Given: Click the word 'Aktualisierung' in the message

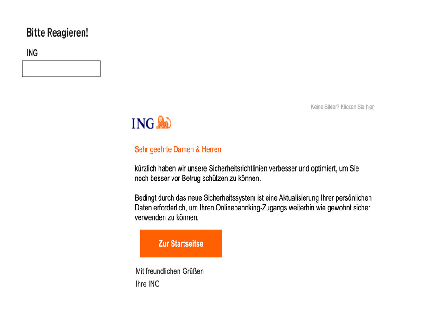Looking at the screenshot, I should (299, 197).
